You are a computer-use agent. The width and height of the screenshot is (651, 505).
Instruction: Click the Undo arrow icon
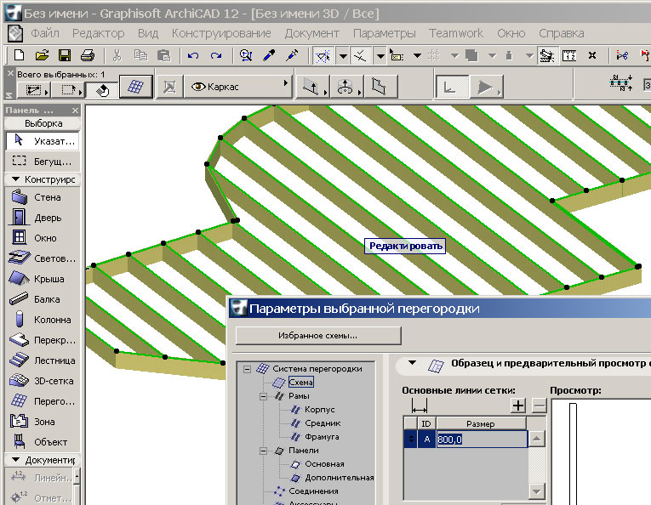point(193,55)
